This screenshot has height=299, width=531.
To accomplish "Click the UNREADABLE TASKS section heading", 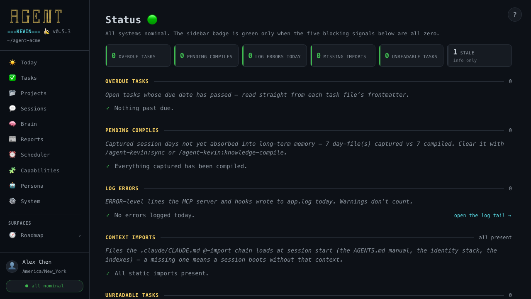I will click(132, 295).
